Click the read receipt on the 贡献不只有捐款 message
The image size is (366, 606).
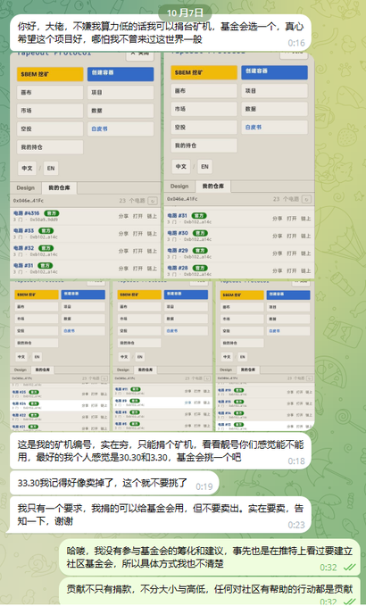click(x=349, y=601)
